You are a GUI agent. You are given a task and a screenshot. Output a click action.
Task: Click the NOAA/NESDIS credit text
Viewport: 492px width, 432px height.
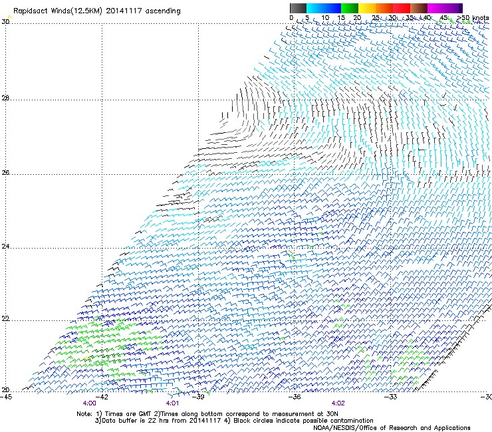(x=392, y=428)
